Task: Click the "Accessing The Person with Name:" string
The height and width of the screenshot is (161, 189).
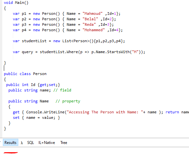Action: point(105,112)
